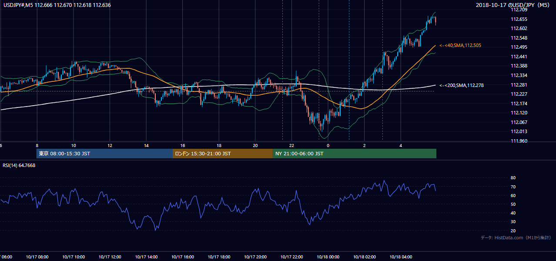Viewport: 556px width, 261px height.
Task: Click date label 10/17 08:00
Action: tap(37, 257)
